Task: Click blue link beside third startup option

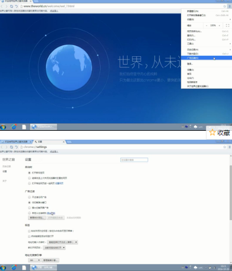Action: click(x=59, y=183)
